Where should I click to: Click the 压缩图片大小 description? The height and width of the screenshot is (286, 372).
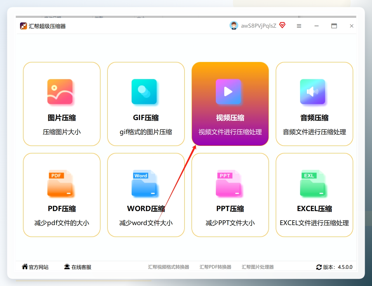click(x=62, y=132)
